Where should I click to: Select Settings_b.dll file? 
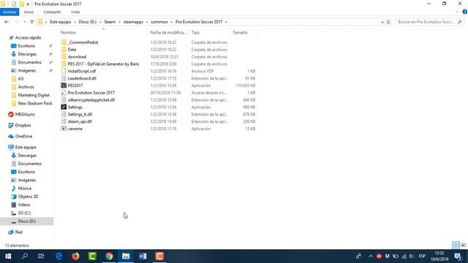[80, 114]
